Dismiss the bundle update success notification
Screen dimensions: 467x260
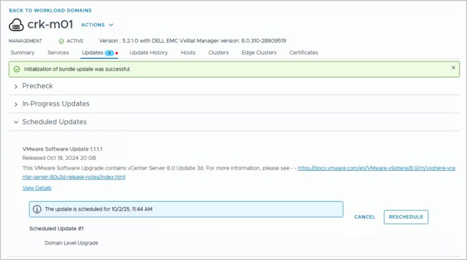[x=453, y=68]
